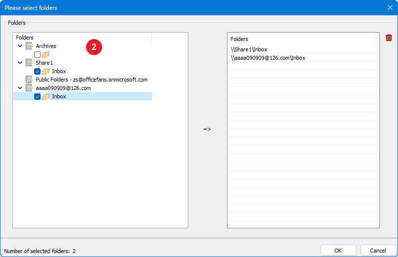Screen dimensions: 398x257
Task: Click the Inbox folder icon under Share1
Action: (45, 71)
